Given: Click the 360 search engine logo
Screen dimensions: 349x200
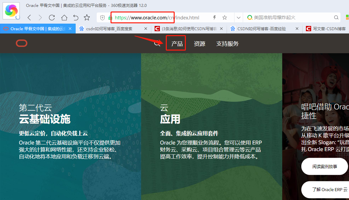Looking at the screenshot, I should tap(250, 17).
